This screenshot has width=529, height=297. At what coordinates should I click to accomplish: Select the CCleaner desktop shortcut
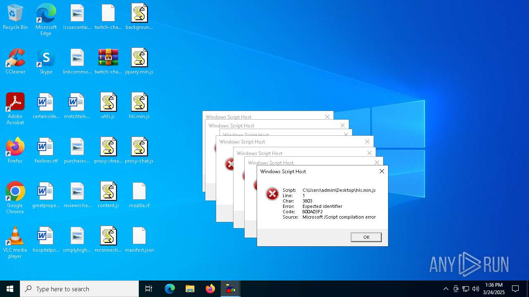15,62
